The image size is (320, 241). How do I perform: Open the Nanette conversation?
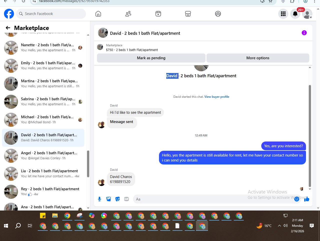(43, 48)
